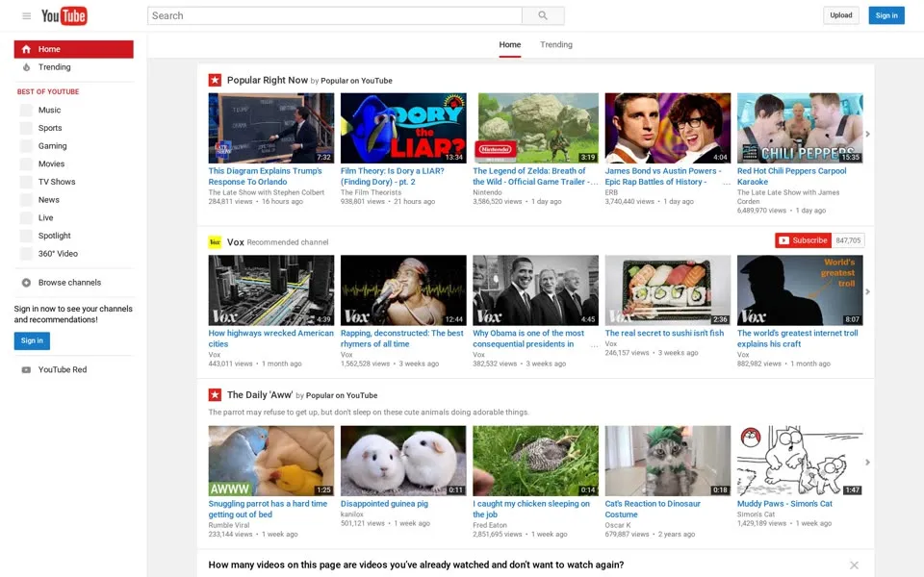Click the Movies category icon
Viewport: 924px width, 577px height.
pos(26,163)
